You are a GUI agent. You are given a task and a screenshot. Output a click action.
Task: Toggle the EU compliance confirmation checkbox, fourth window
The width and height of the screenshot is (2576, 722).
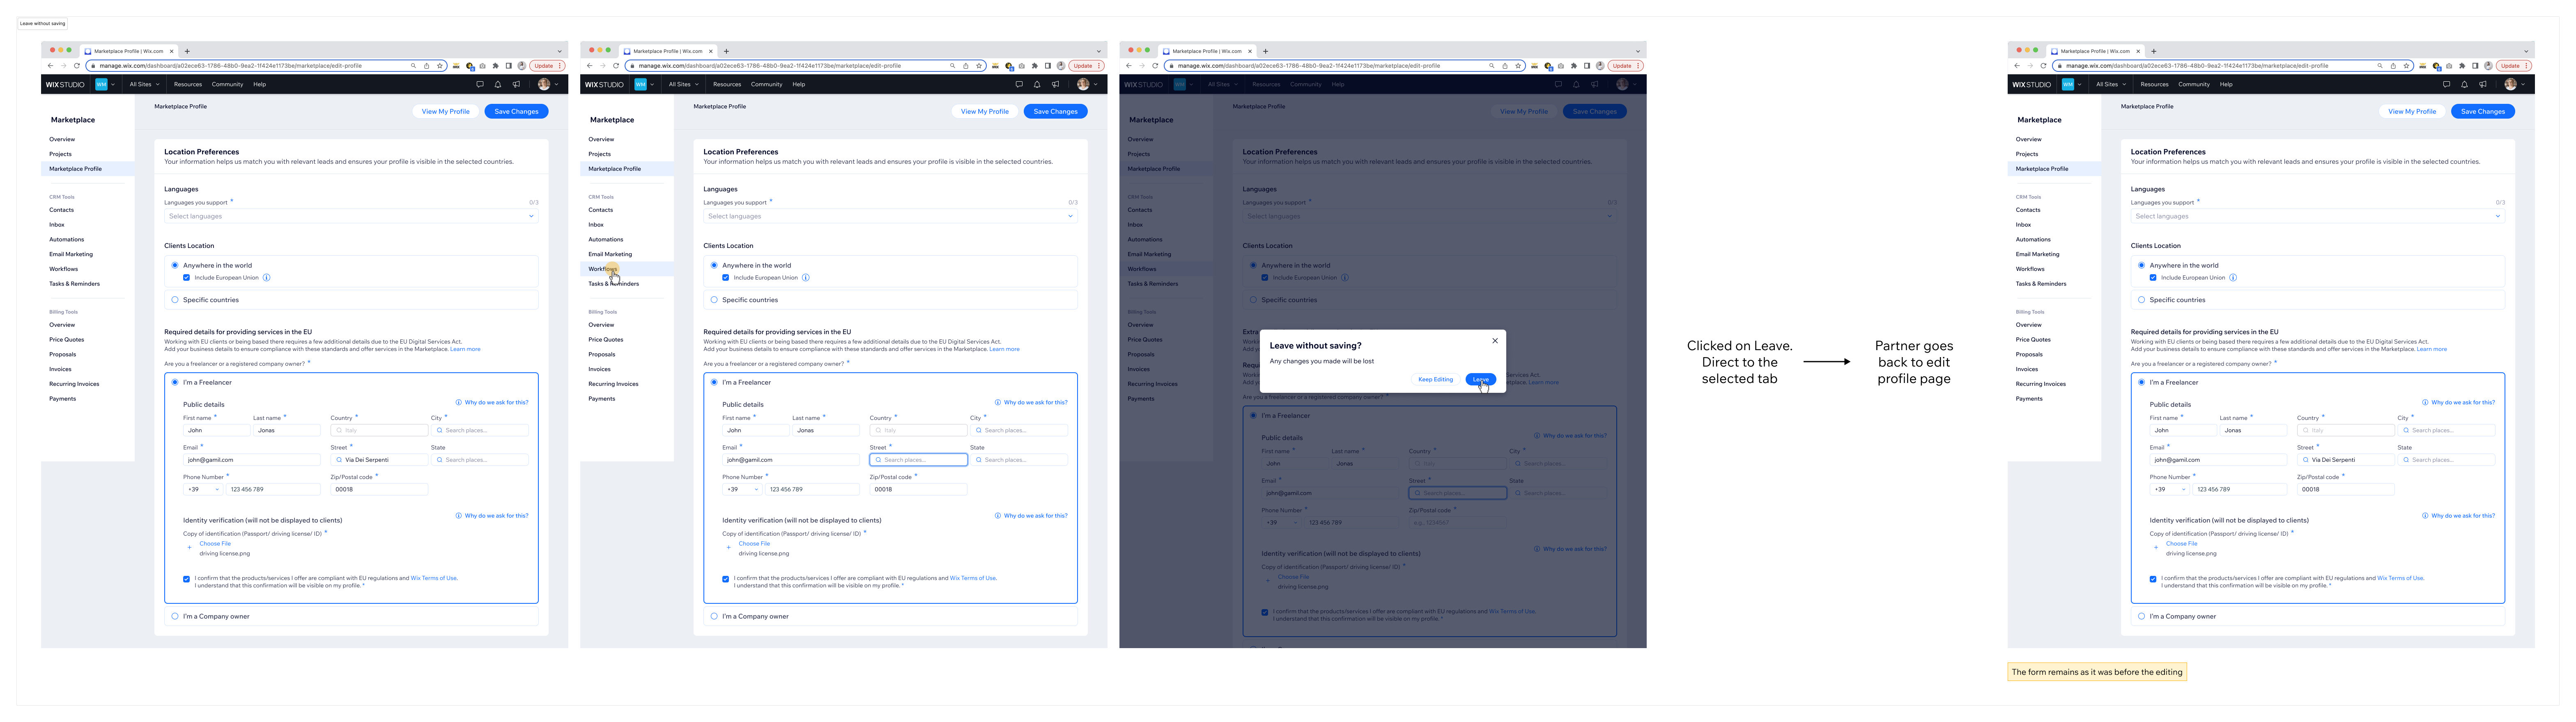(2153, 579)
